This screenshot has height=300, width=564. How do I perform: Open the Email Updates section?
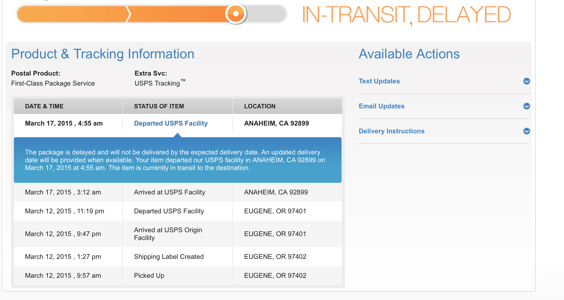click(382, 106)
